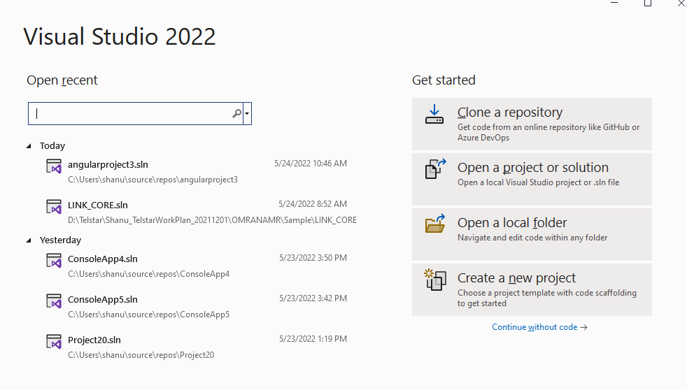The image size is (687, 390).
Task: Minimize the Visual Studio 2022 window
Action: (x=614, y=3)
